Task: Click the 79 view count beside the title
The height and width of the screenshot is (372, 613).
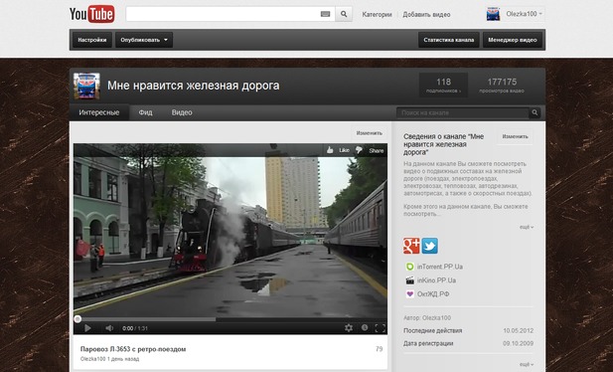Action: pos(379,349)
